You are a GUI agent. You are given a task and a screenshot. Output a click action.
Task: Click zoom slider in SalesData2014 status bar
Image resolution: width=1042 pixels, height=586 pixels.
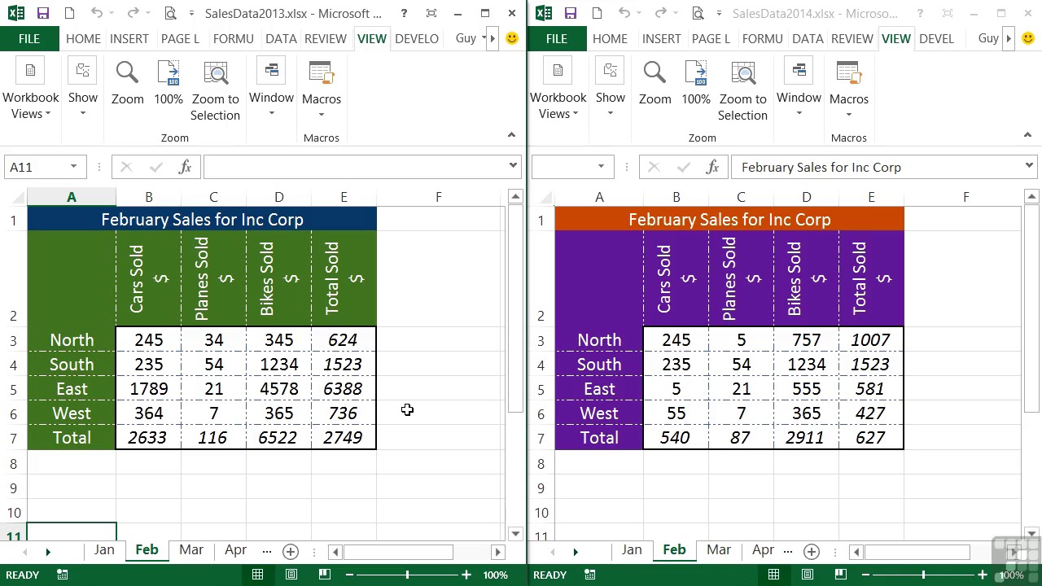point(923,575)
